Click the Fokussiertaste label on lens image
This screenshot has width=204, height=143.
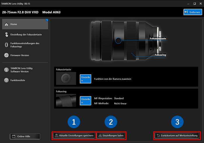click(x=158, y=38)
